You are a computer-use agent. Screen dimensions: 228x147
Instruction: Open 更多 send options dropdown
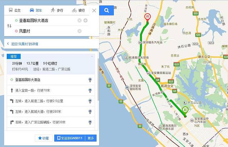tap(91, 138)
